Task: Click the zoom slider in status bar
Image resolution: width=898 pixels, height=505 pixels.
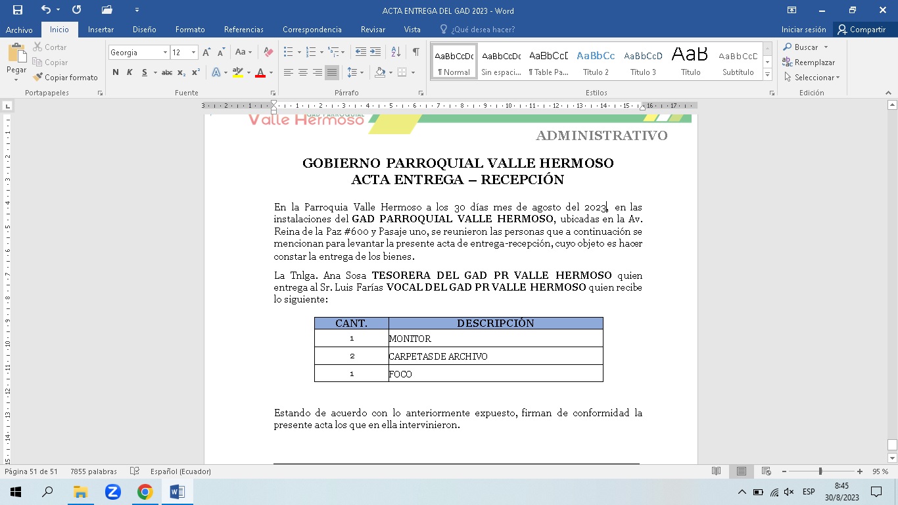Action: (820, 471)
